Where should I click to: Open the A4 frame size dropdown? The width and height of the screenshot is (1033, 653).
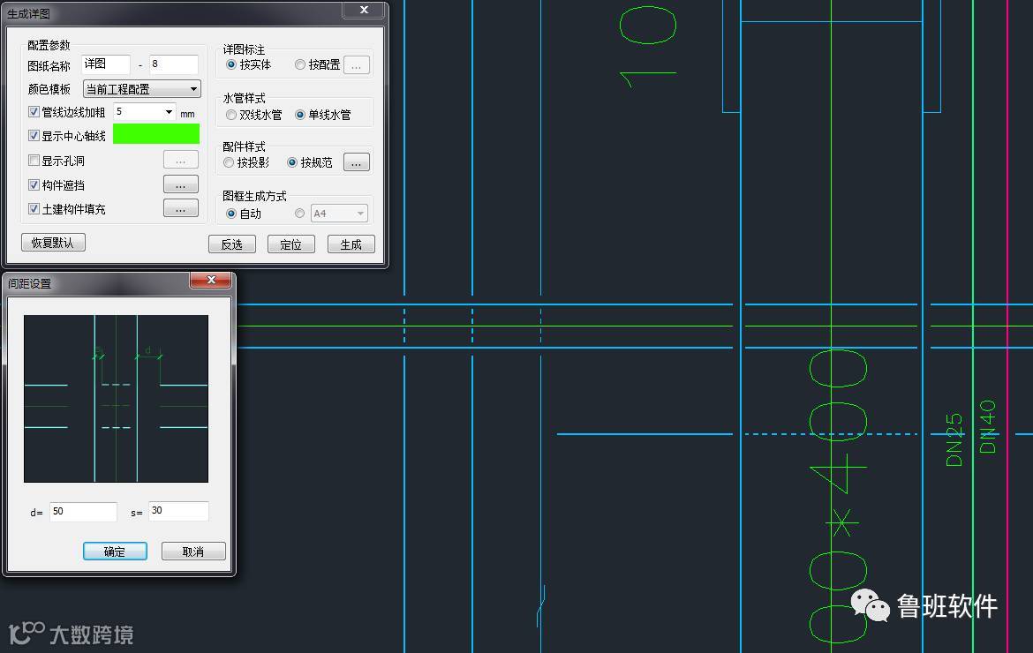coord(339,214)
